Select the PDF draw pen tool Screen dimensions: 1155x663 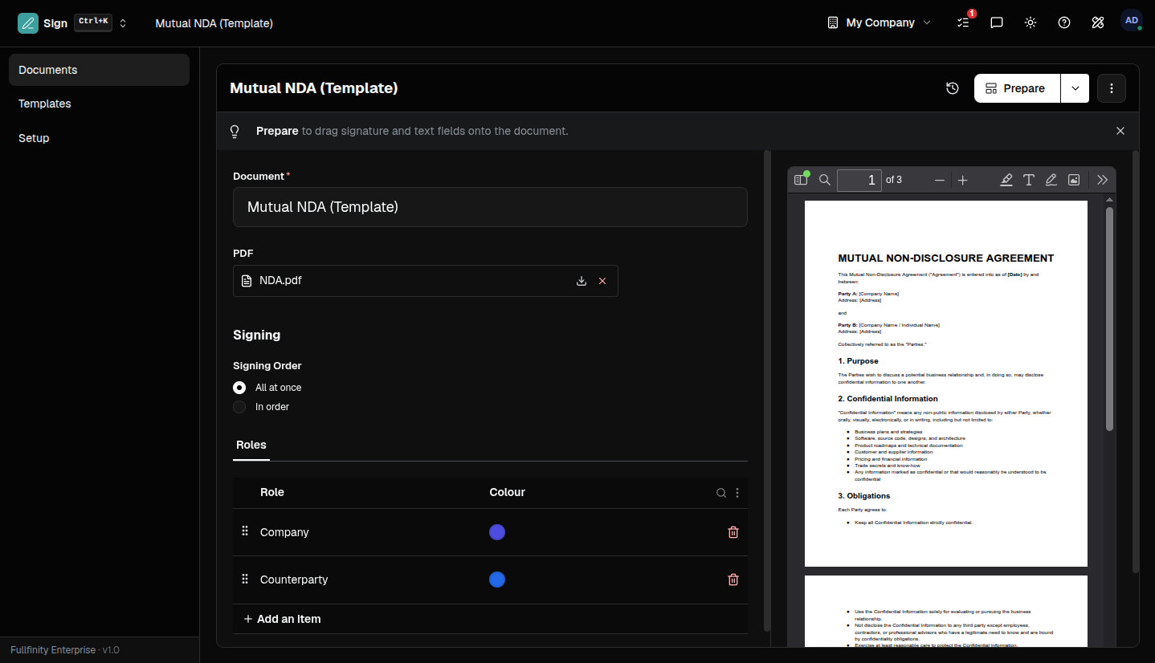coord(1051,180)
